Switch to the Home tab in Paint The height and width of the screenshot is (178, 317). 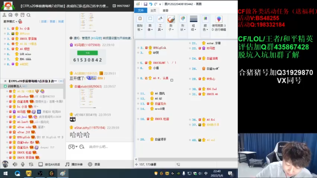153,11
